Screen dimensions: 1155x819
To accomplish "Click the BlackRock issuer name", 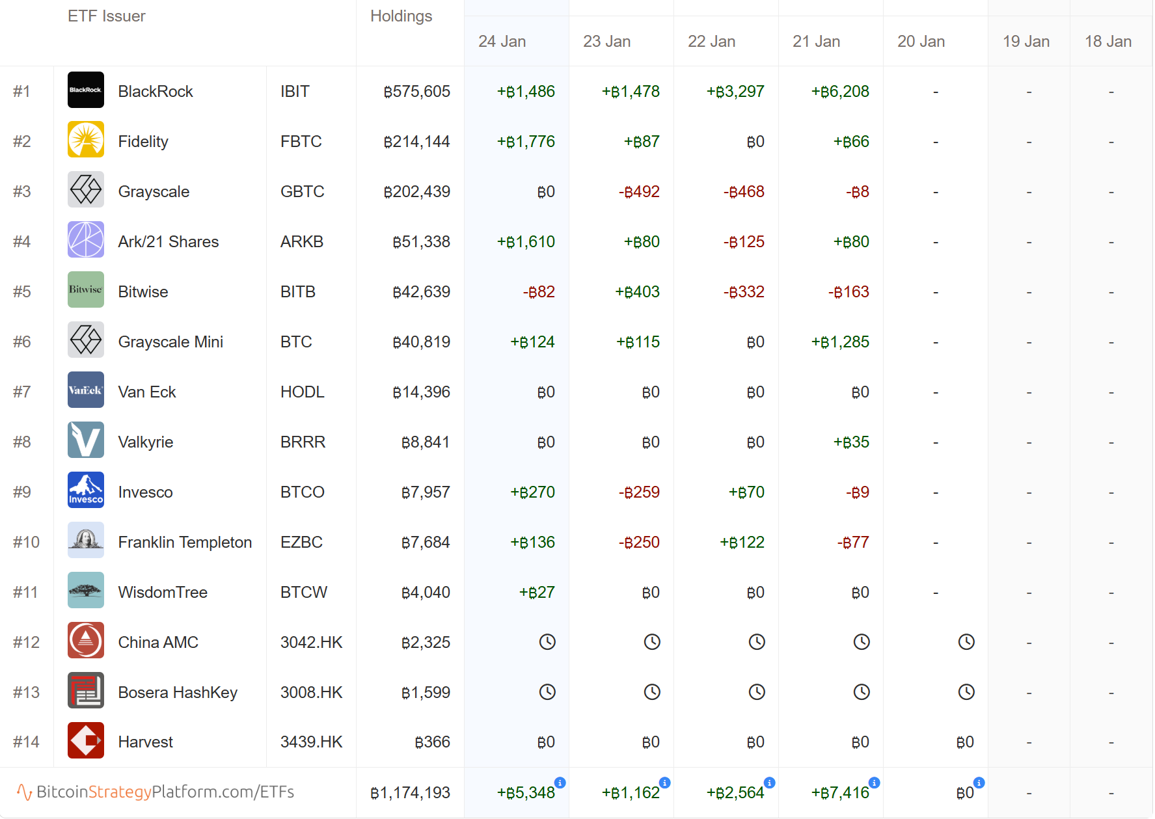I will click(156, 92).
